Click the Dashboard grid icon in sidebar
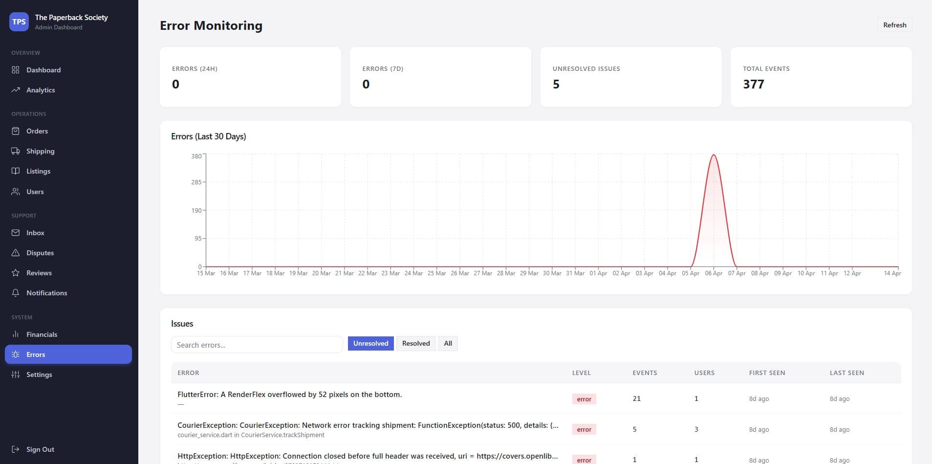 pos(16,70)
